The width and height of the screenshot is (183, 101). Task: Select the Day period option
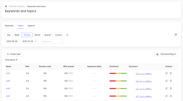pos(9,35)
